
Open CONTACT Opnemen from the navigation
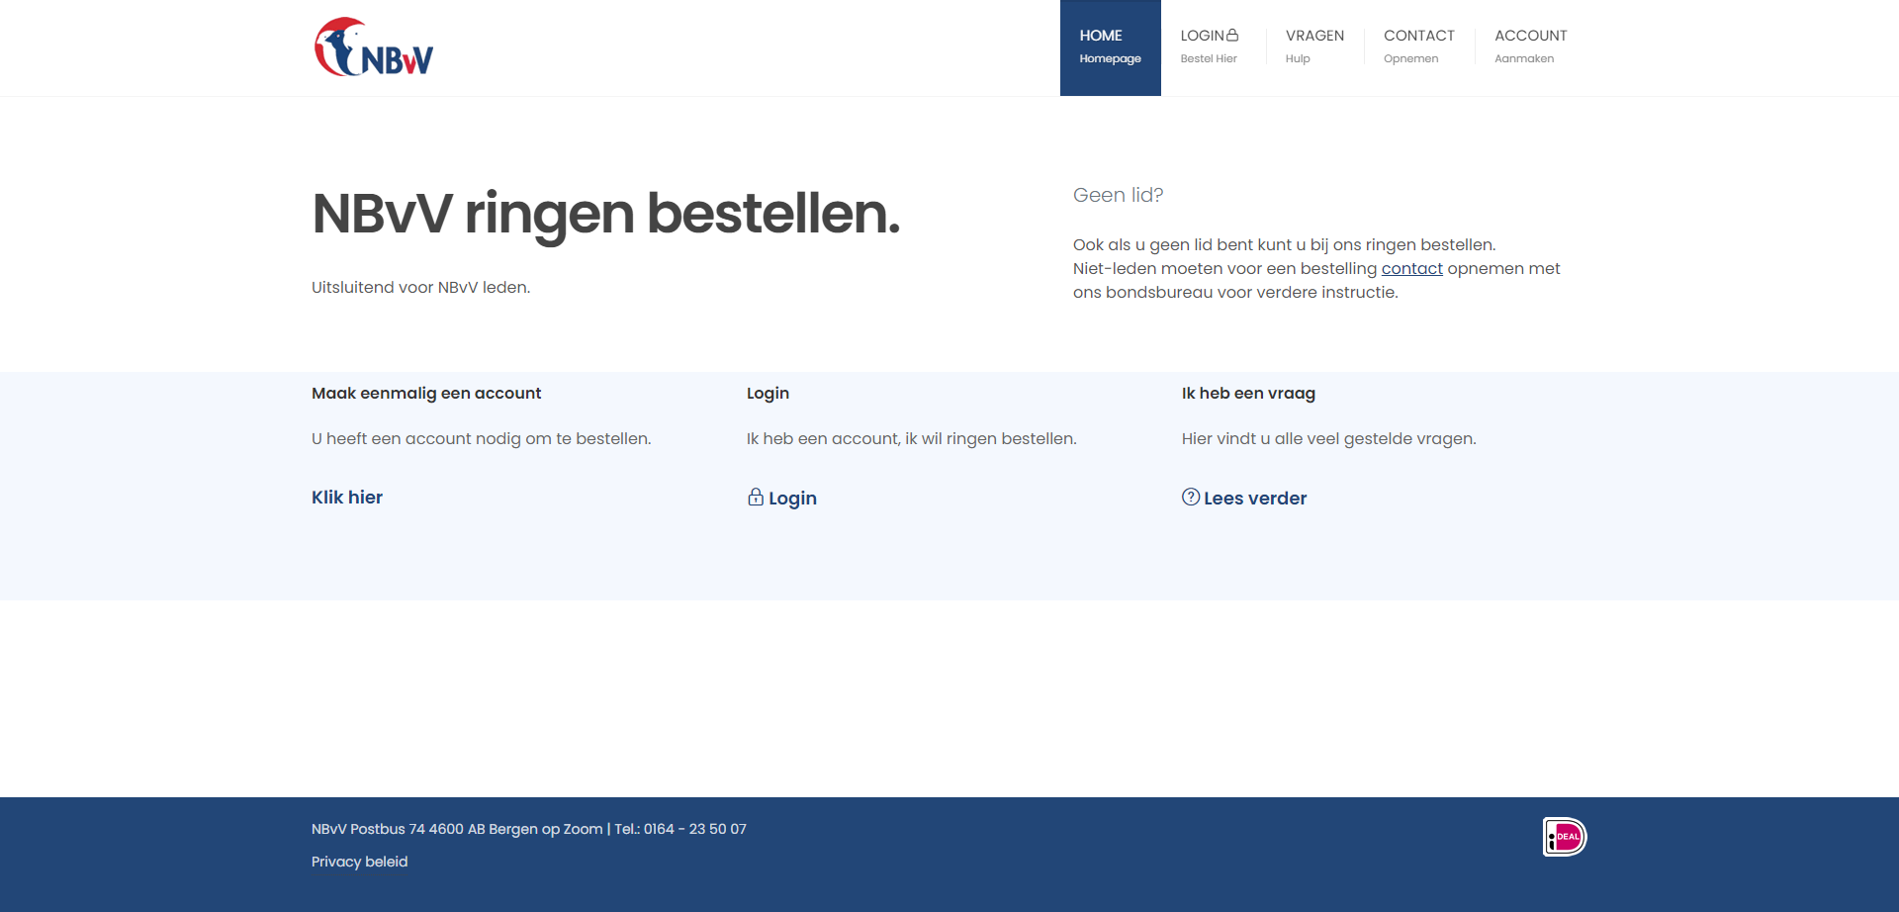[x=1419, y=46]
